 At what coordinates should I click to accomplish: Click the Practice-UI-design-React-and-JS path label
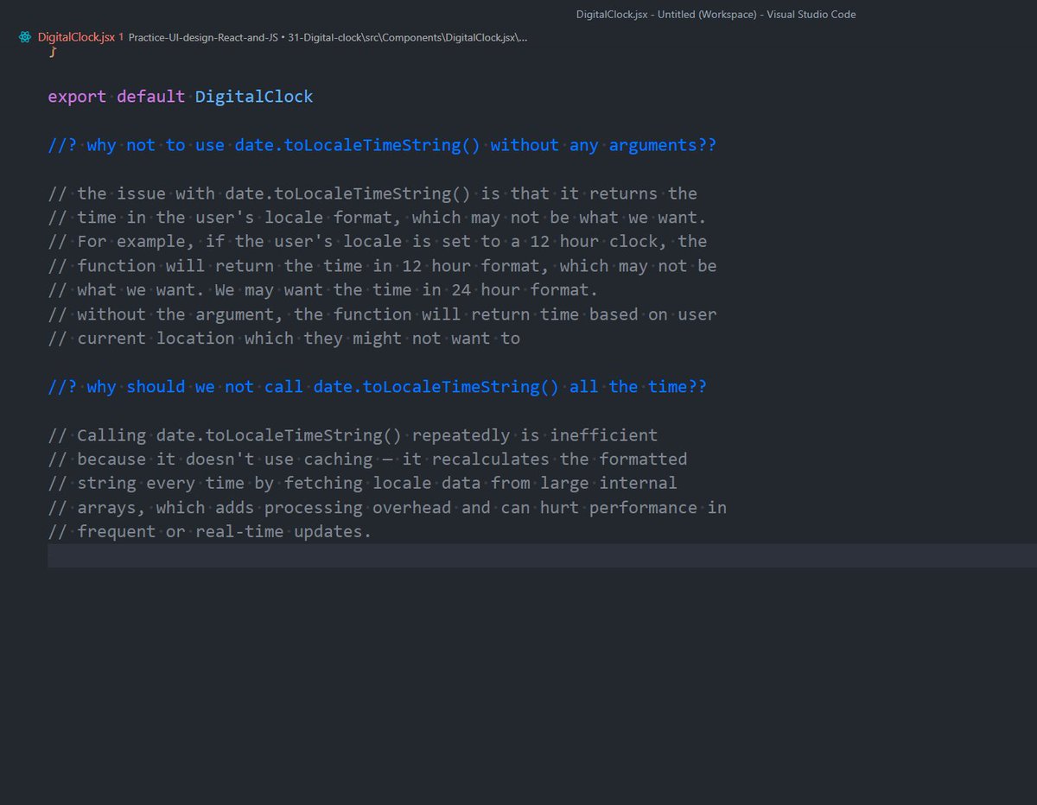click(202, 38)
